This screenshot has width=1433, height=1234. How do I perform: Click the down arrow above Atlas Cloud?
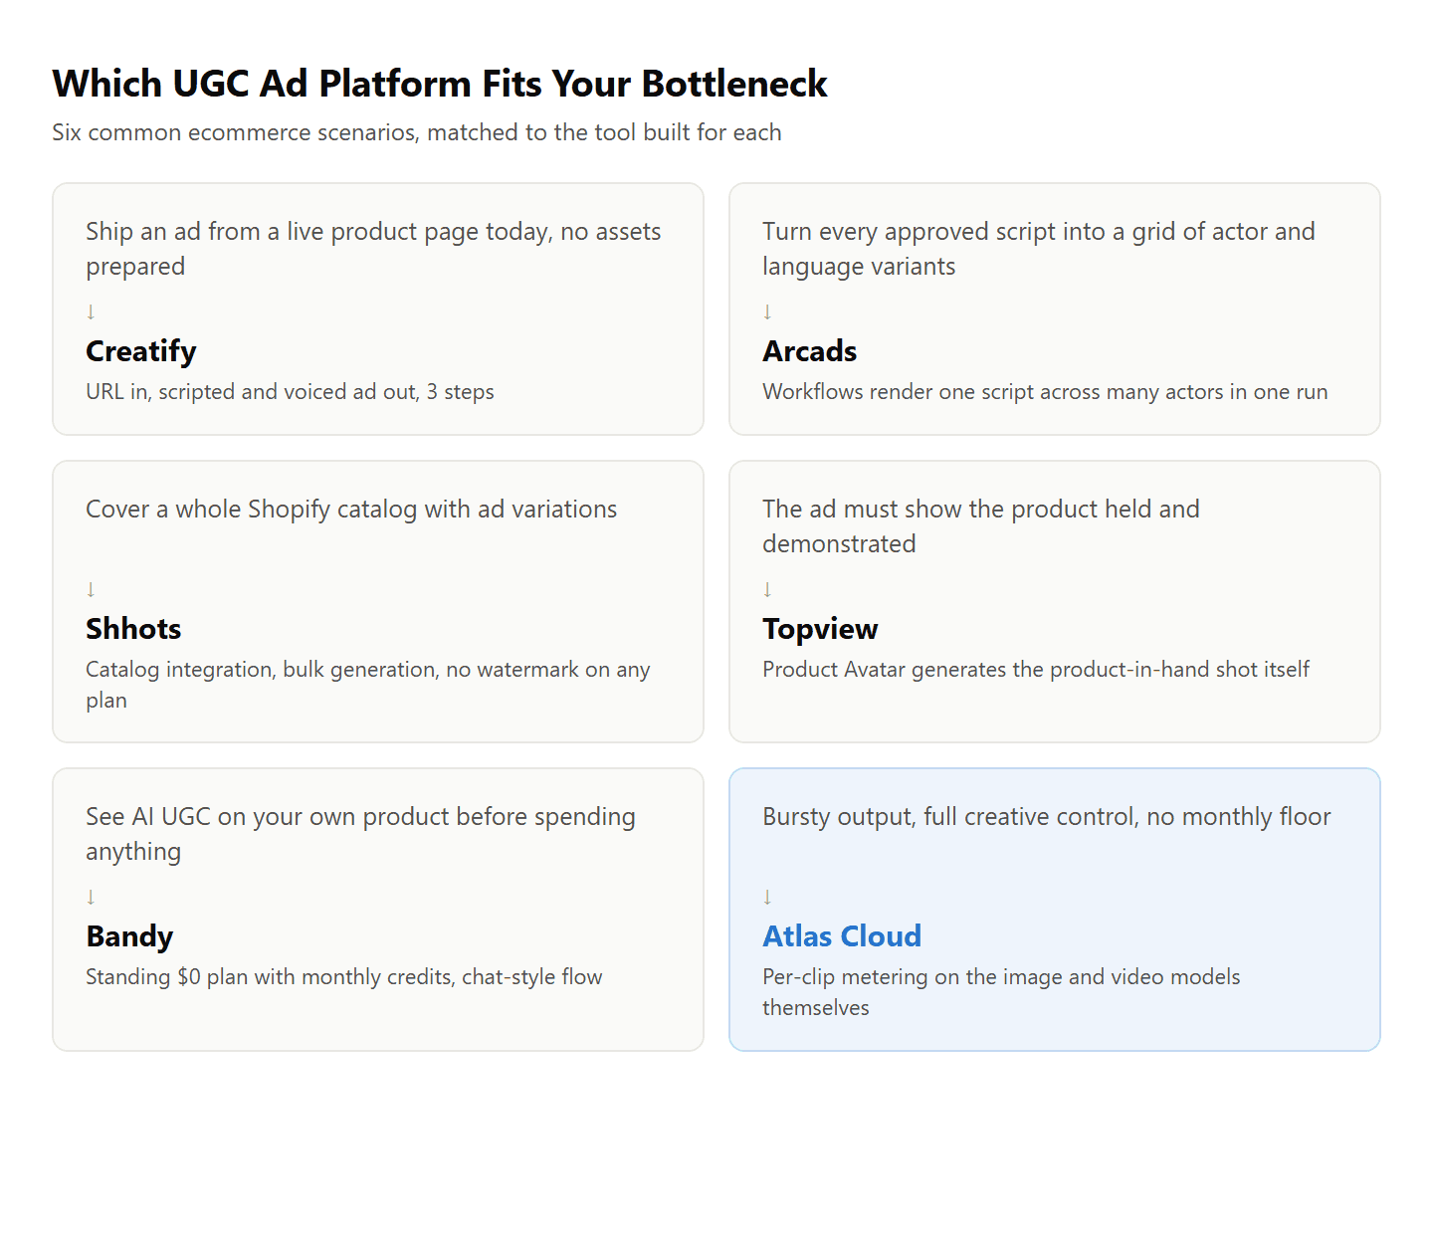coord(767,898)
